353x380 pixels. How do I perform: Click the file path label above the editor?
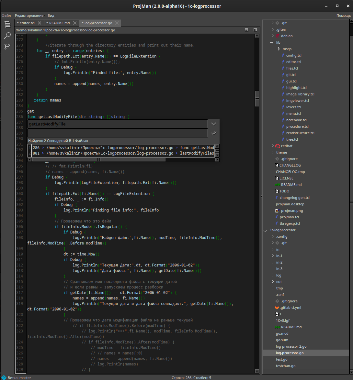click(x=65, y=30)
